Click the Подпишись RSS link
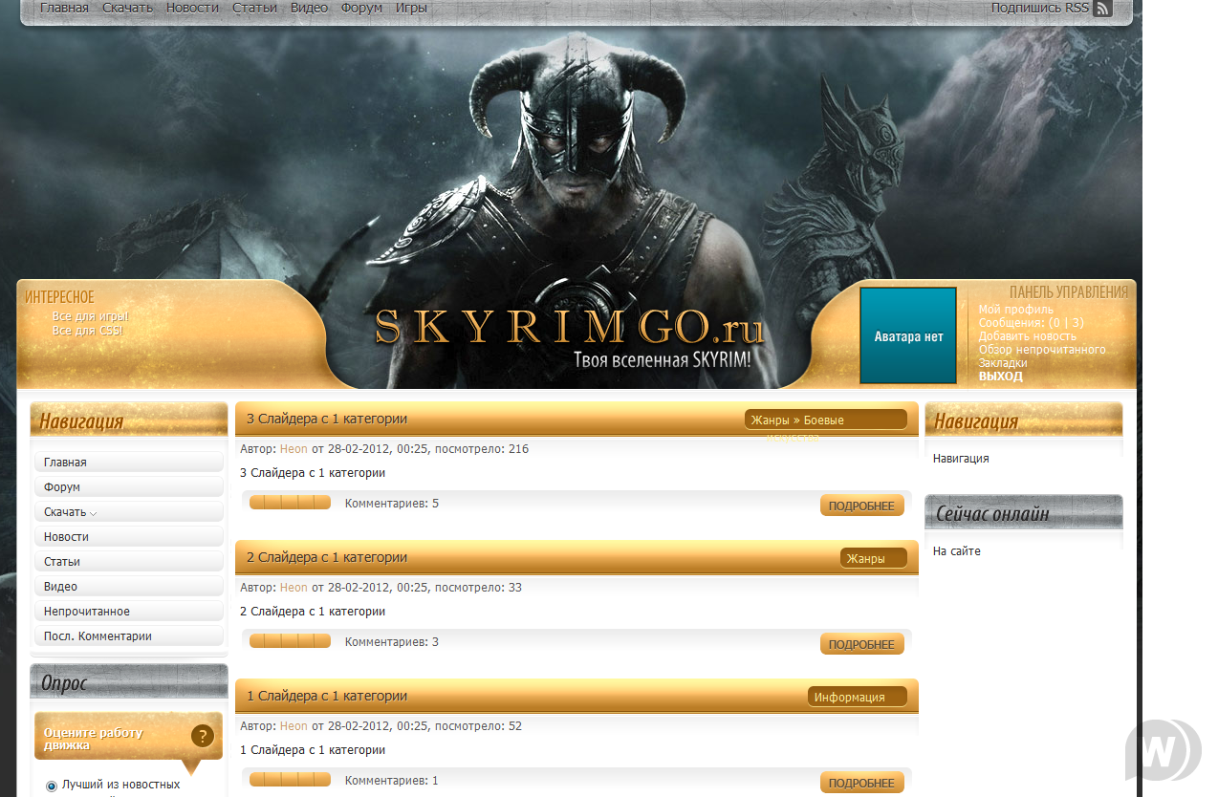1218x797 pixels. tap(1039, 8)
